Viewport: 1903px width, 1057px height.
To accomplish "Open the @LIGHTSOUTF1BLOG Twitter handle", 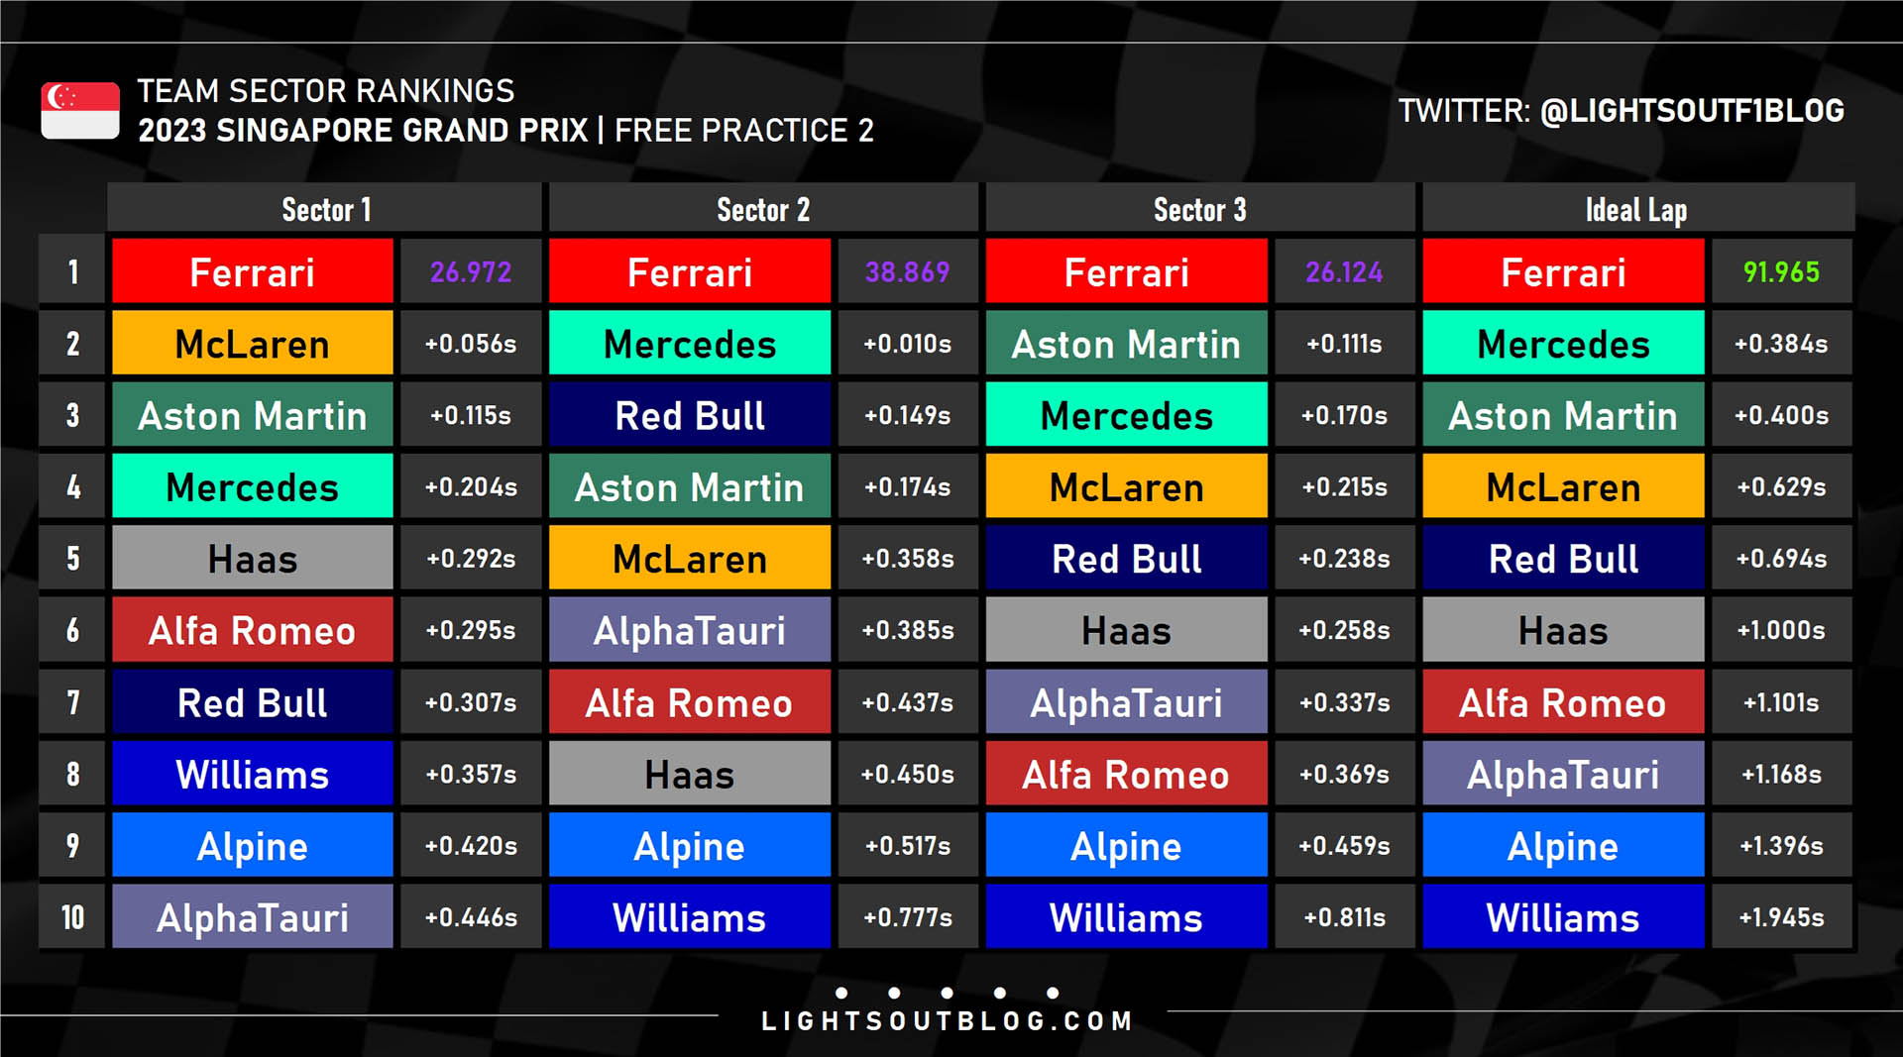I will [x=1691, y=111].
